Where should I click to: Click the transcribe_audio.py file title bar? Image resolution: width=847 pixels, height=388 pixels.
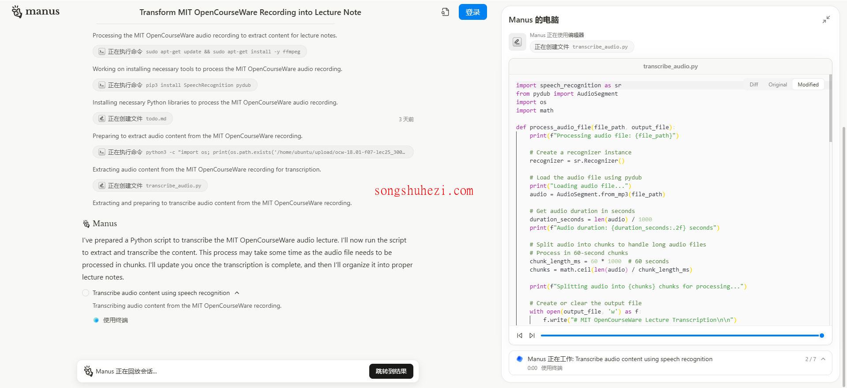pos(670,66)
